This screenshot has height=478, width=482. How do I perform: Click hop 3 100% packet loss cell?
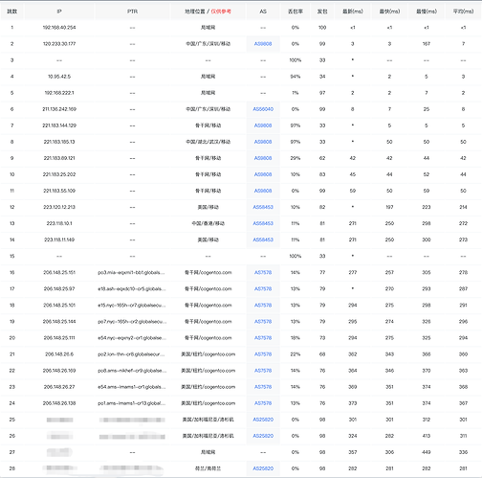[296, 60]
